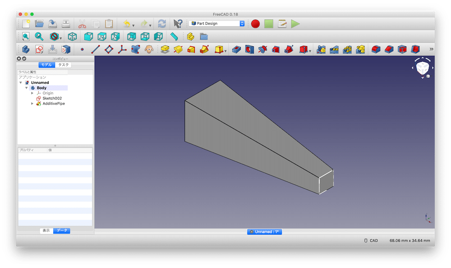Click the Fillet tool icon

(375, 50)
